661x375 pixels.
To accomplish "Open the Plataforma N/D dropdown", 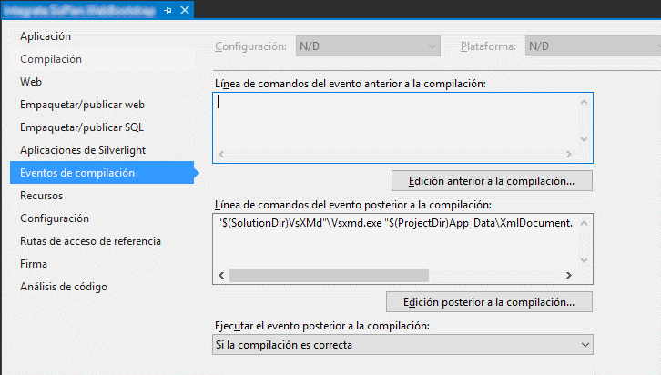I will pos(593,46).
